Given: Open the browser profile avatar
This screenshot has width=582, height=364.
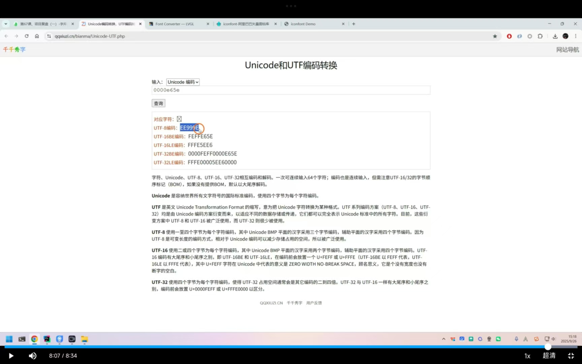Looking at the screenshot, I should coord(565,36).
